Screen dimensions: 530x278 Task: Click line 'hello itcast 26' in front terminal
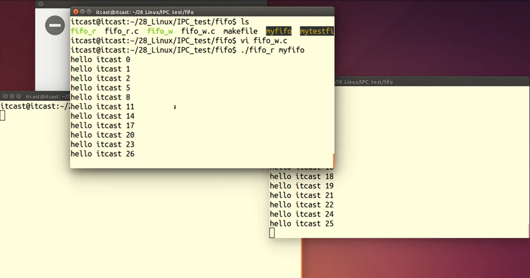(x=102, y=154)
